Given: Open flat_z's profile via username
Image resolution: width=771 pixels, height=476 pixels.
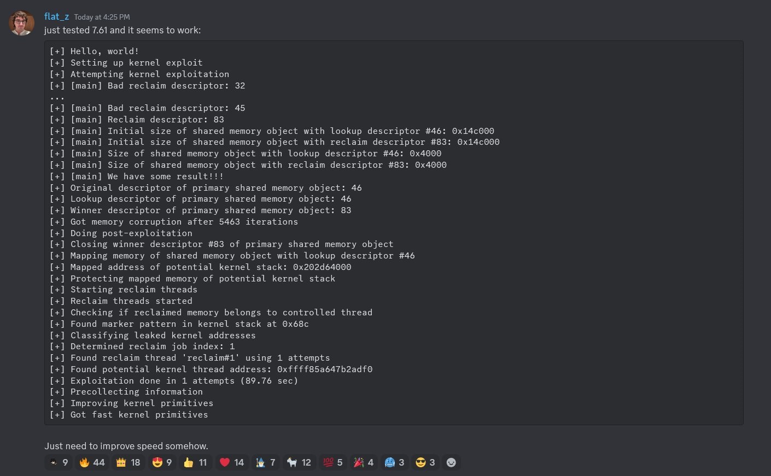Looking at the screenshot, I should coord(56,17).
